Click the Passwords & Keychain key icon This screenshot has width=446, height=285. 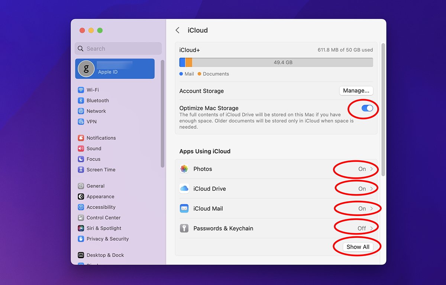coord(184,229)
